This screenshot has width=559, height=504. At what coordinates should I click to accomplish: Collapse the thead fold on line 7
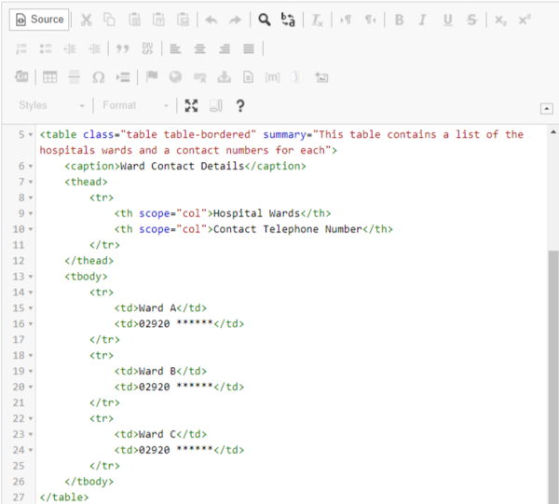(31, 183)
